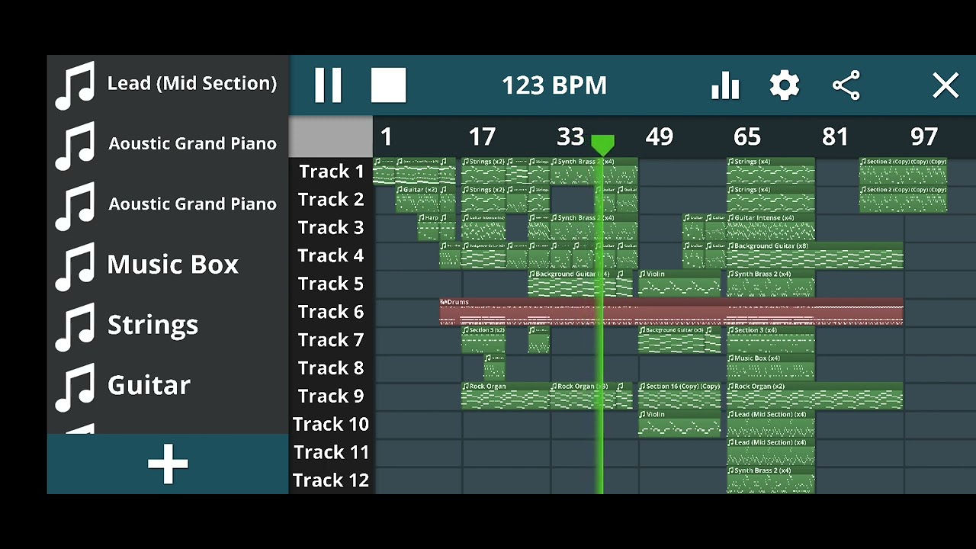Add a new instrument with the plus button
976x549 pixels.
[168, 464]
